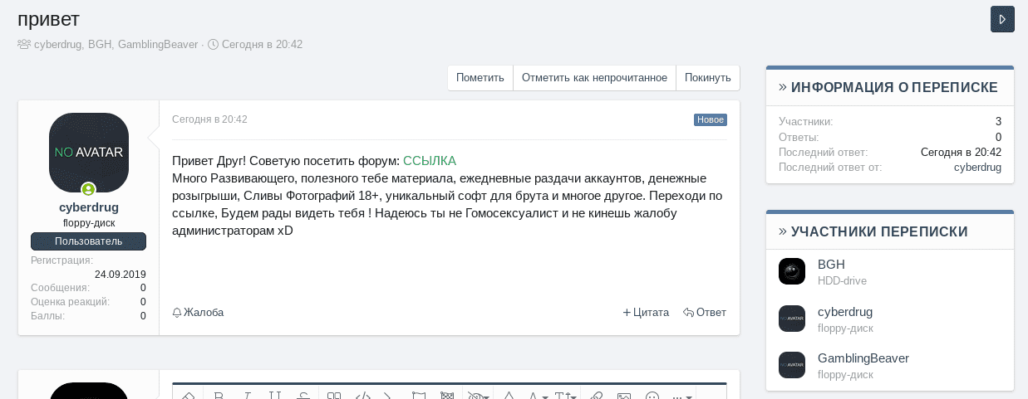This screenshot has height=399, width=1028.
Task: Click BGH avatar in participants list
Action: coord(792,271)
